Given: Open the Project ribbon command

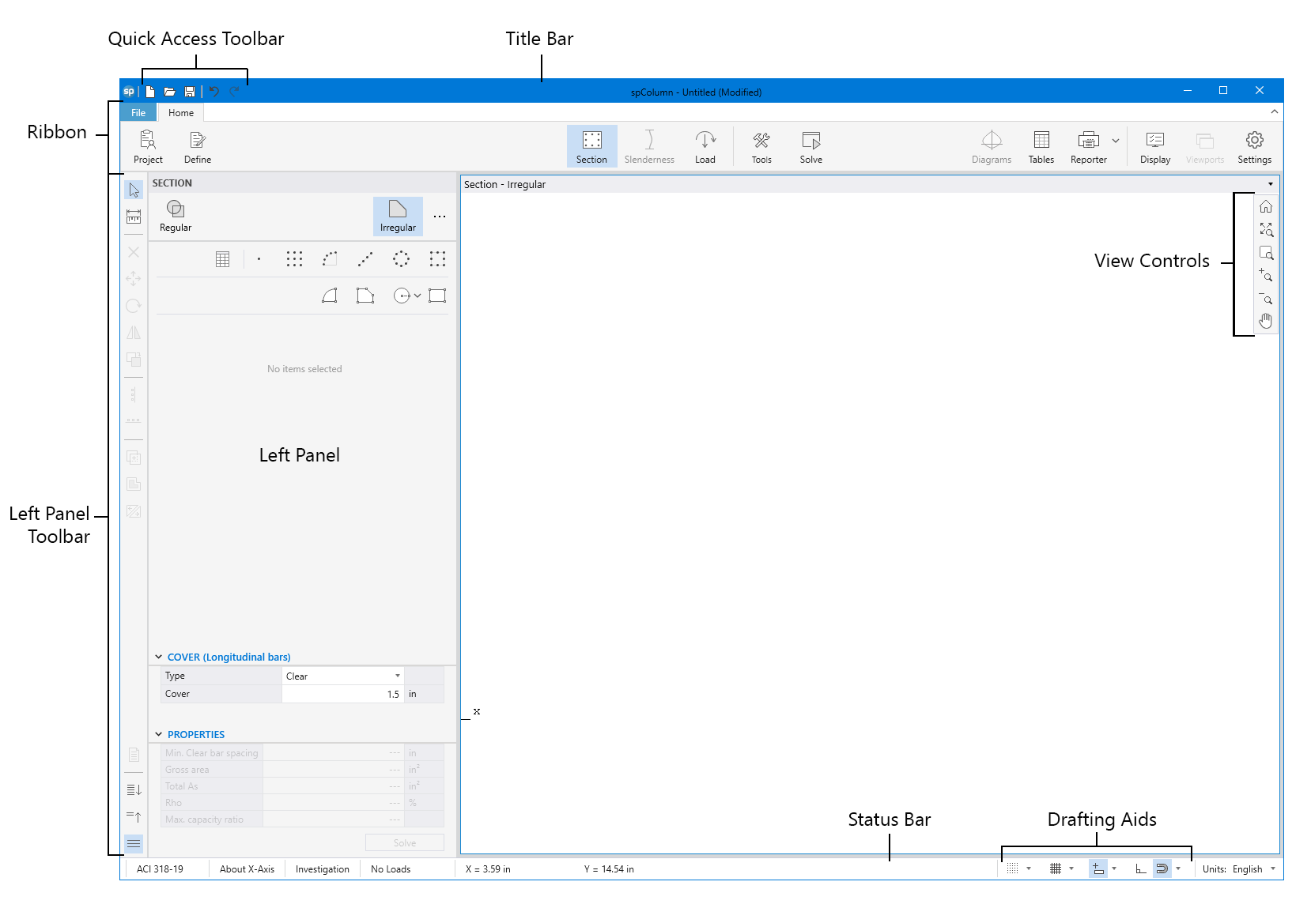Looking at the screenshot, I should [148, 147].
